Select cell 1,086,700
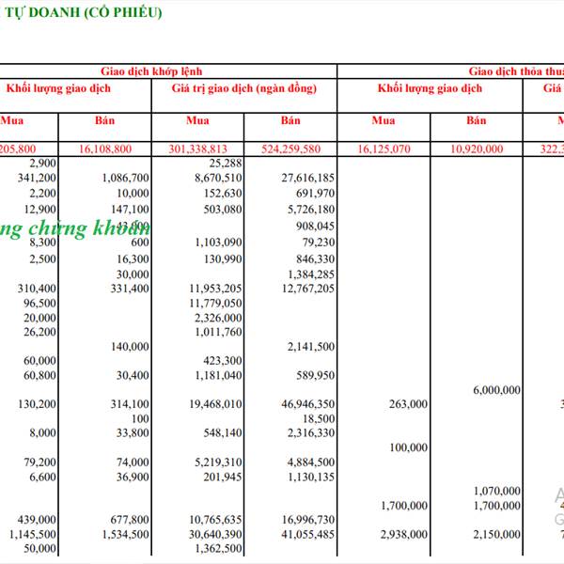The image size is (564, 564). click(126, 178)
